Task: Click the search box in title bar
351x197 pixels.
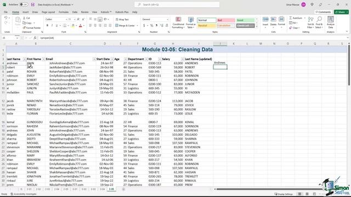Action: coord(177,4)
